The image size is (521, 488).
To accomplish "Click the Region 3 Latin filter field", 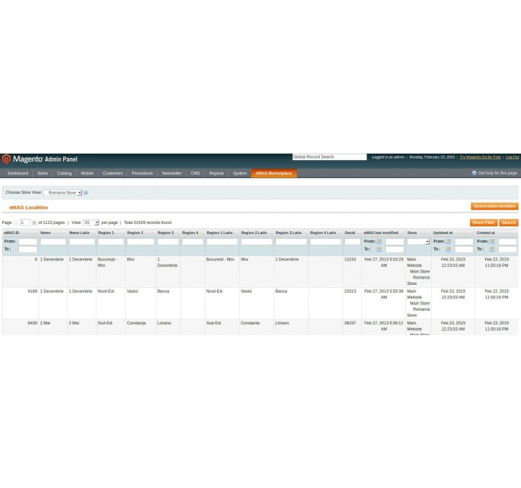I will [x=291, y=242].
